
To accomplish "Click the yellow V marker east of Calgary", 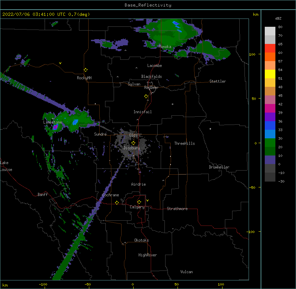I will [147, 200].
